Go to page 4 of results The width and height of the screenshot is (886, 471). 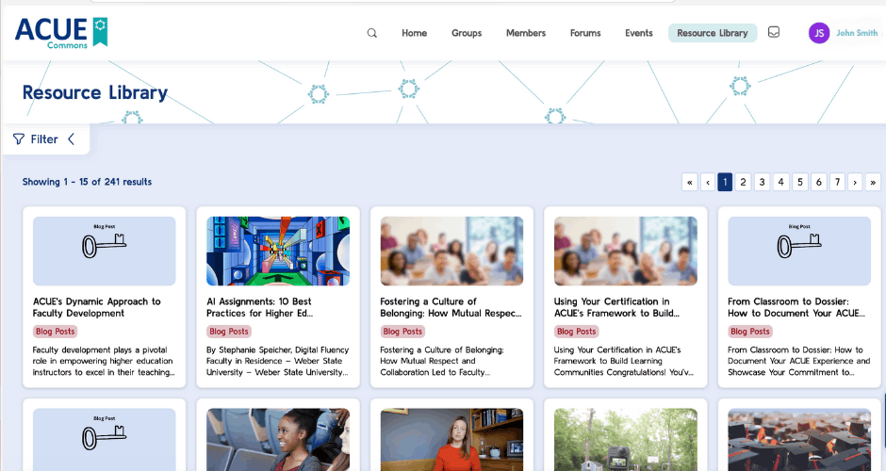coord(780,182)
